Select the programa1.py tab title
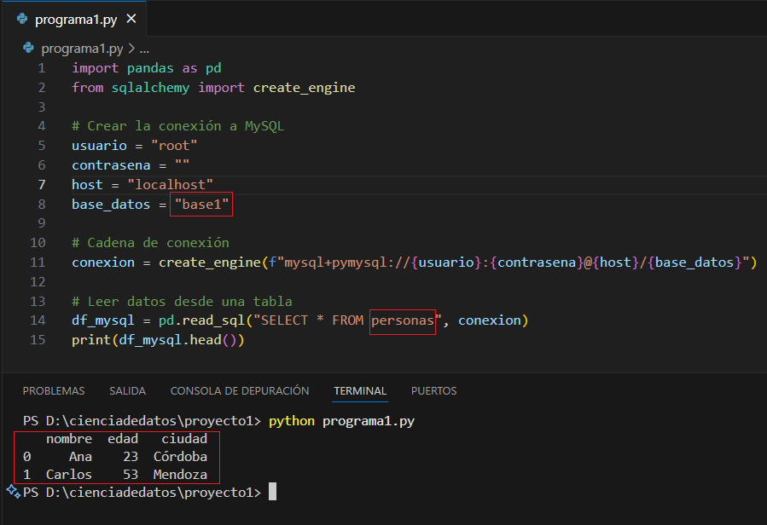This screenshot has width=767, height=525. tap(76, 19)
